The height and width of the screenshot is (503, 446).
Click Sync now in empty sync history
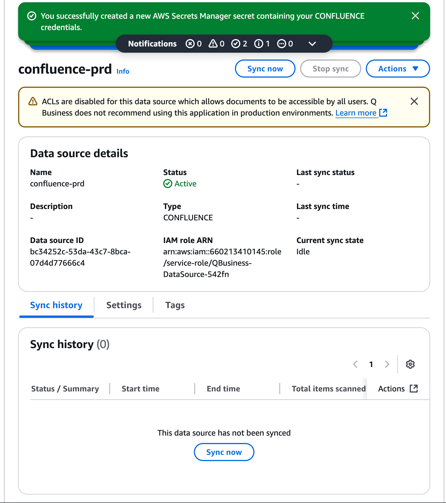pyautogui.click(x=224, y=452)
